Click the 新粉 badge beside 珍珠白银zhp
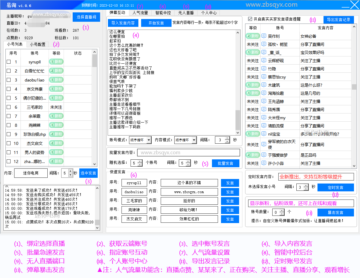 (56, 134)
